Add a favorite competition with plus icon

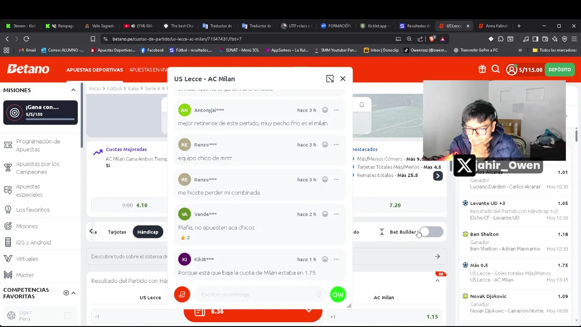click(x=66, y=293)
